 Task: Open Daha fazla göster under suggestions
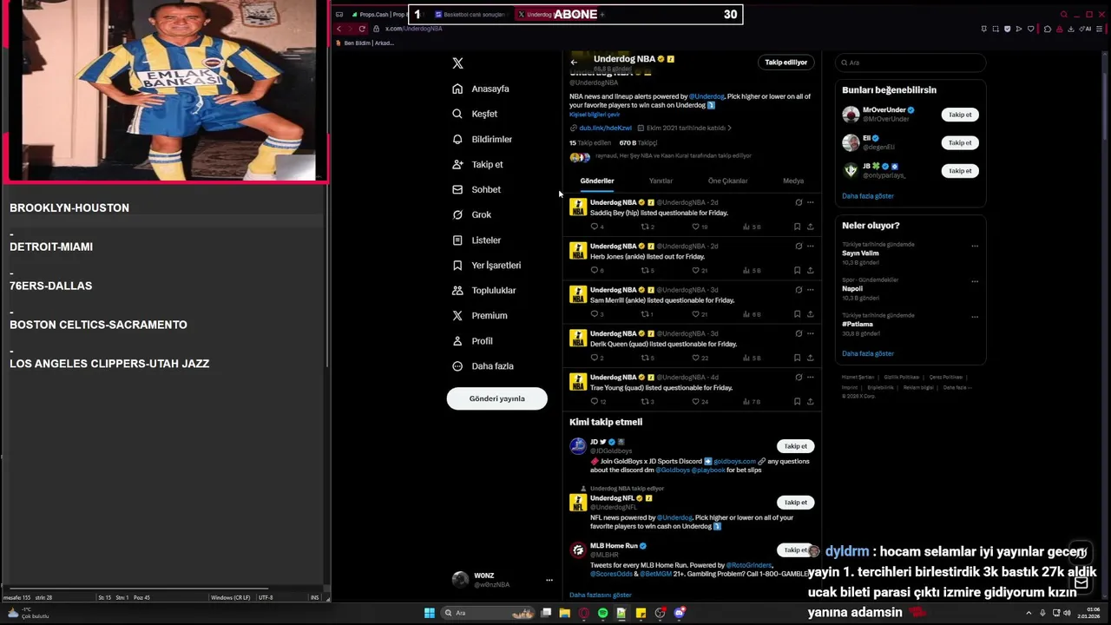coord(868,196)
